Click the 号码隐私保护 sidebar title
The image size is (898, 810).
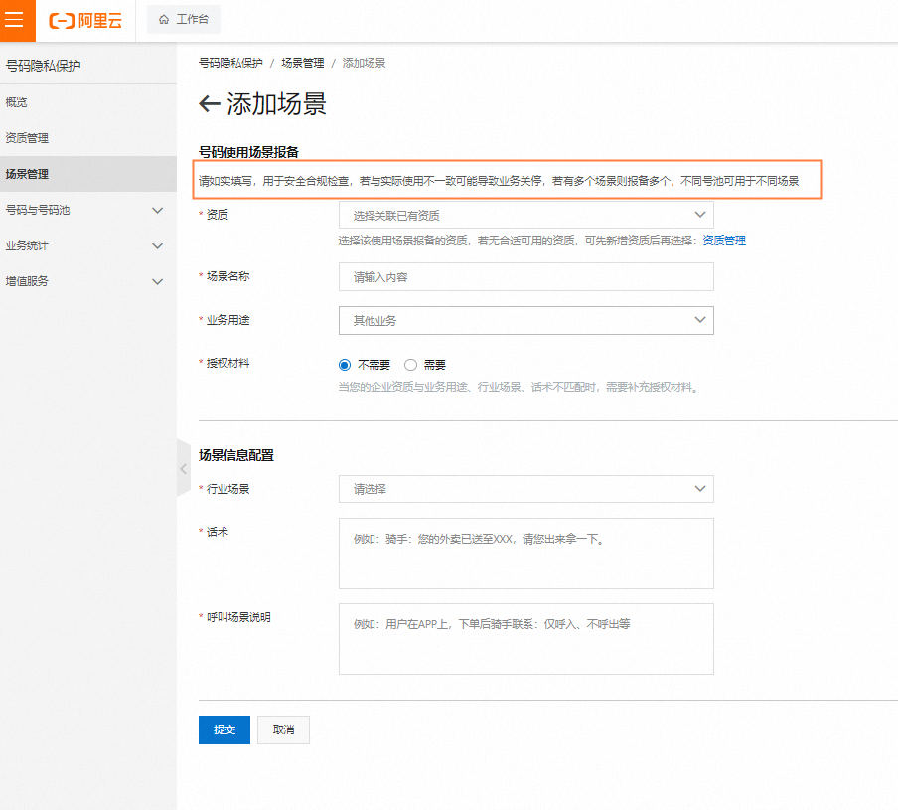[43, 66]
